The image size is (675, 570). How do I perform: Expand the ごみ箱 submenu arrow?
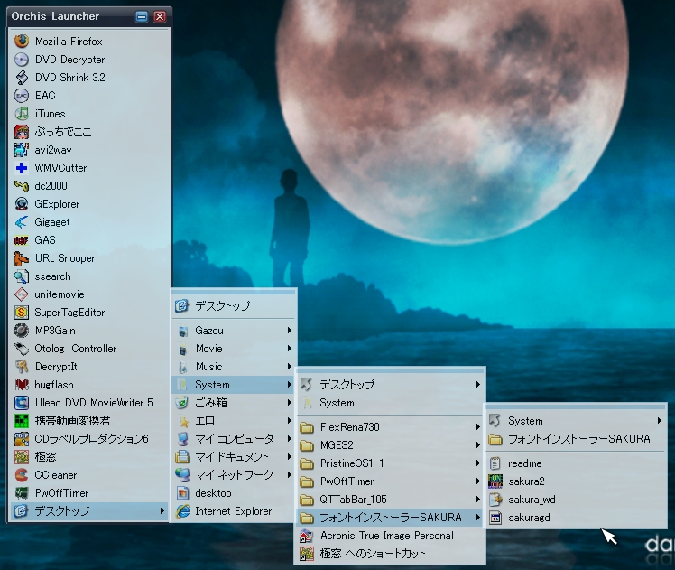click(290, 403)
